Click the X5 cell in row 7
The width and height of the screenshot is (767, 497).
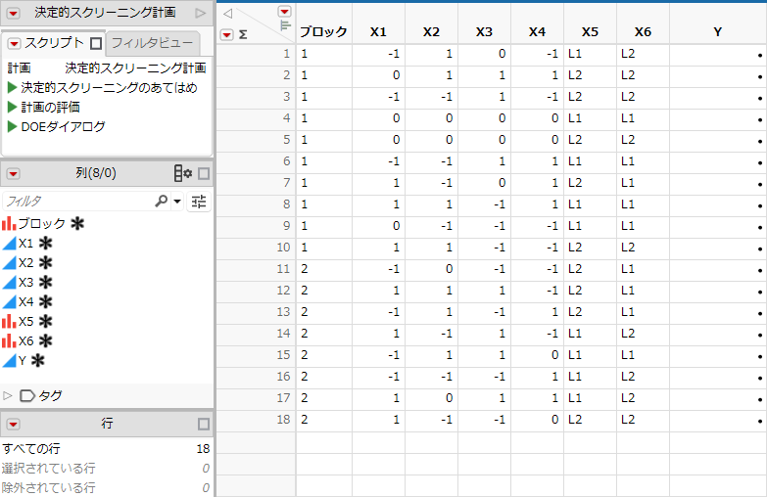[x=590, y=182]
